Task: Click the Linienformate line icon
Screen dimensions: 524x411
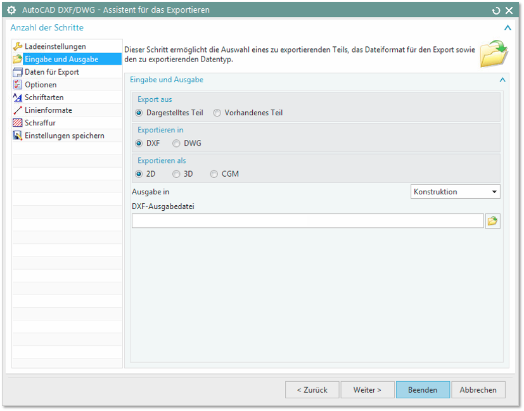Action: (18, 110)
